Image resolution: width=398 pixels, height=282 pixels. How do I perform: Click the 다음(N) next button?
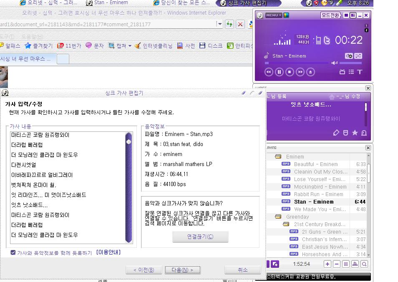tap(182, 270)
